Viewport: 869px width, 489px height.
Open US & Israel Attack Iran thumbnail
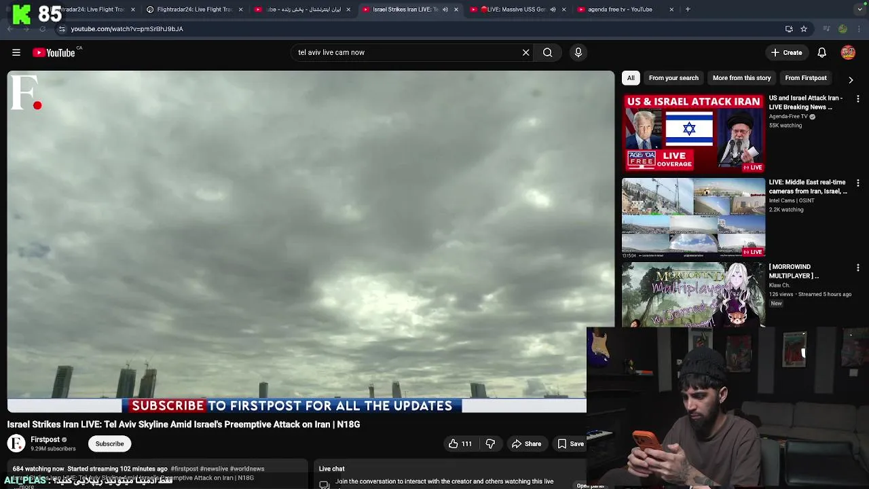pos(693,133)
